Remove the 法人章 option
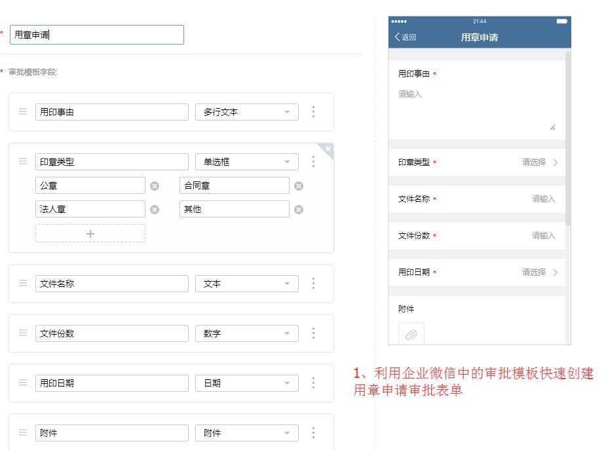 155,210
